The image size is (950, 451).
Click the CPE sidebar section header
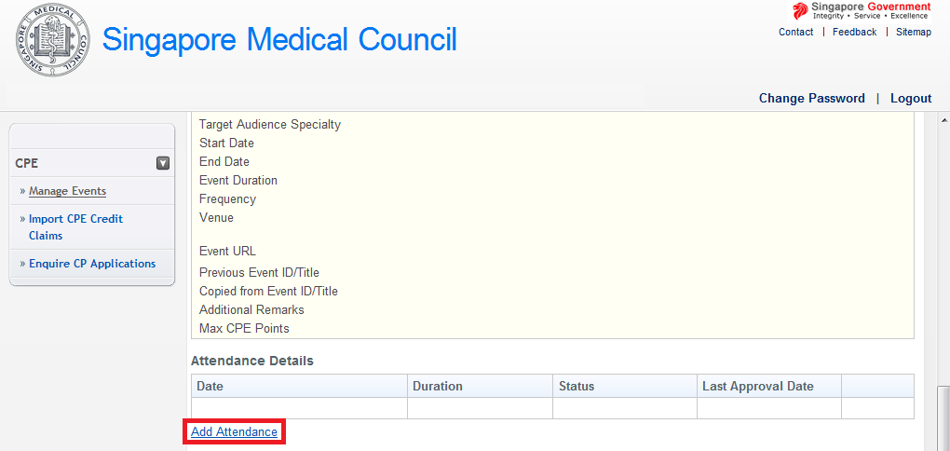point(27,163)
